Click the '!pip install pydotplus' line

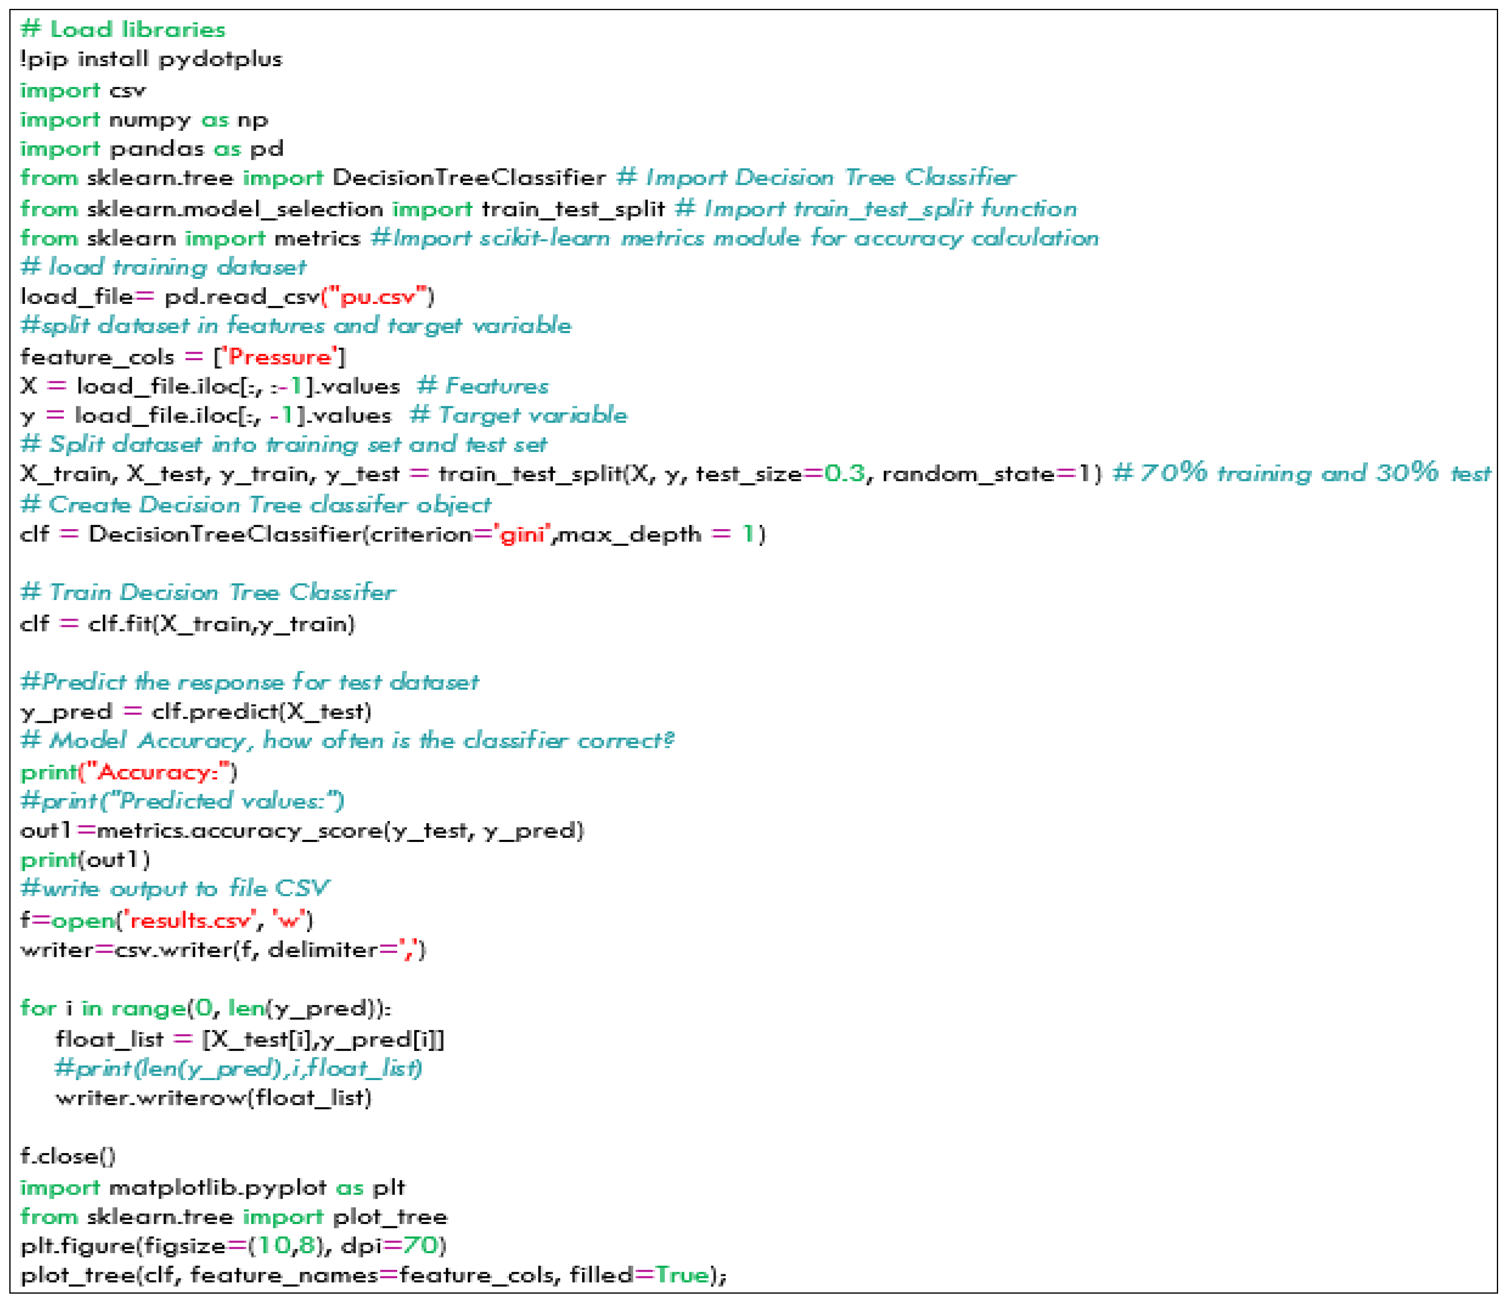(151, 59)
